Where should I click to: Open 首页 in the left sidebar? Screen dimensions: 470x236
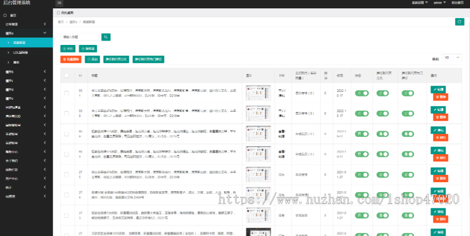click(27, 15)
